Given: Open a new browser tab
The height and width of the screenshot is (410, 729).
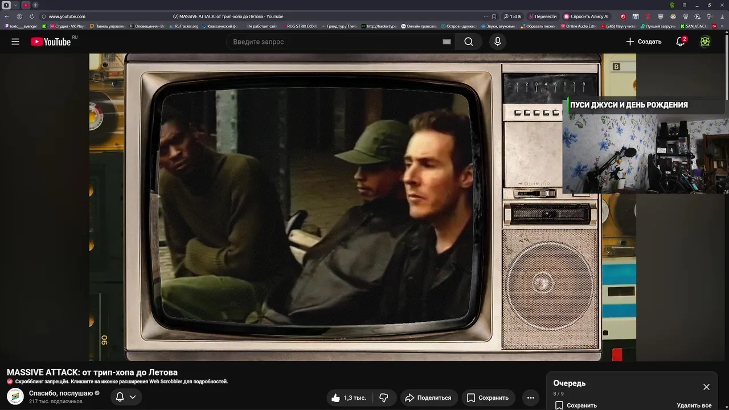Looking at the screenshot, I should tap(35, 5).
